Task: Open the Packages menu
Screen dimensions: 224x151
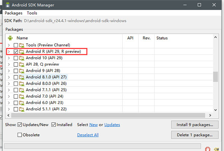Action: pos(13,13)
